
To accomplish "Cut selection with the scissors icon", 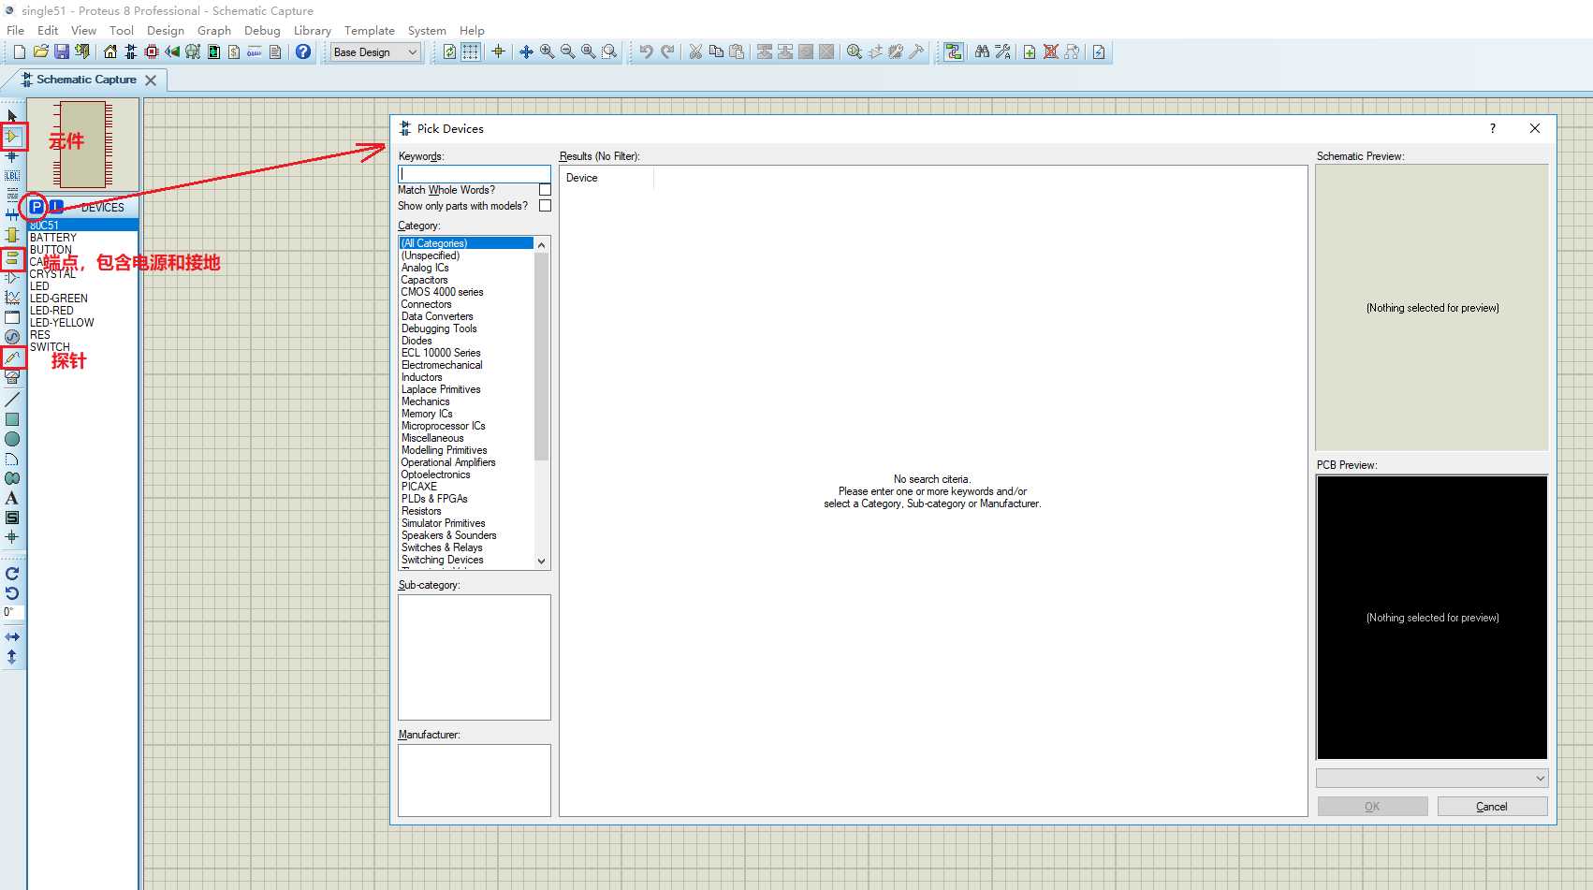I will point(695,52).
